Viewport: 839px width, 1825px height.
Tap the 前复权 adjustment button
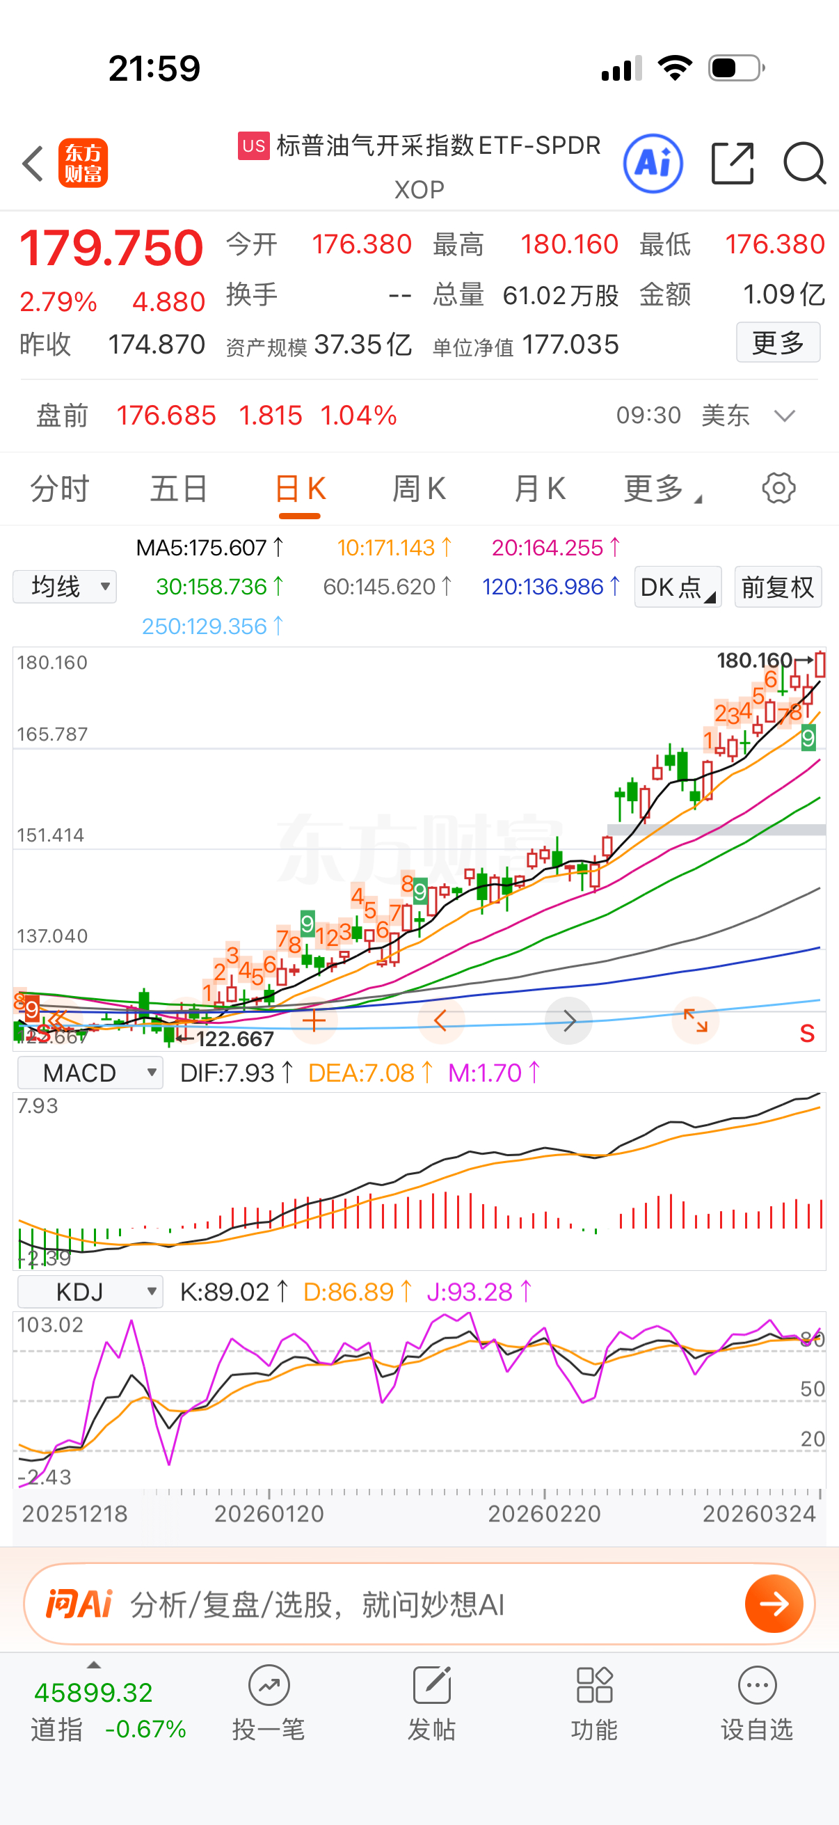778,587
